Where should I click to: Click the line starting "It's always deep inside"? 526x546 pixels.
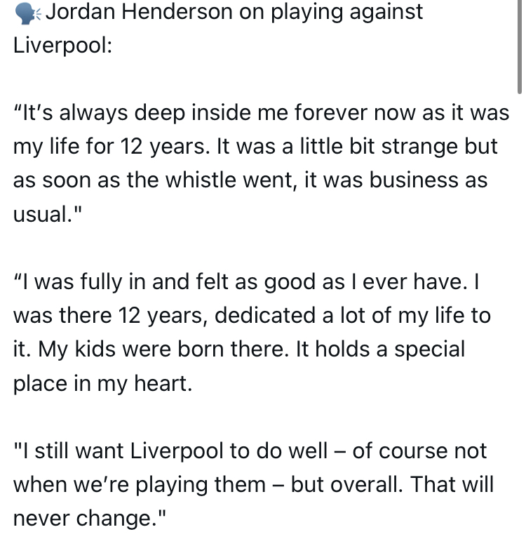(261, 113)
